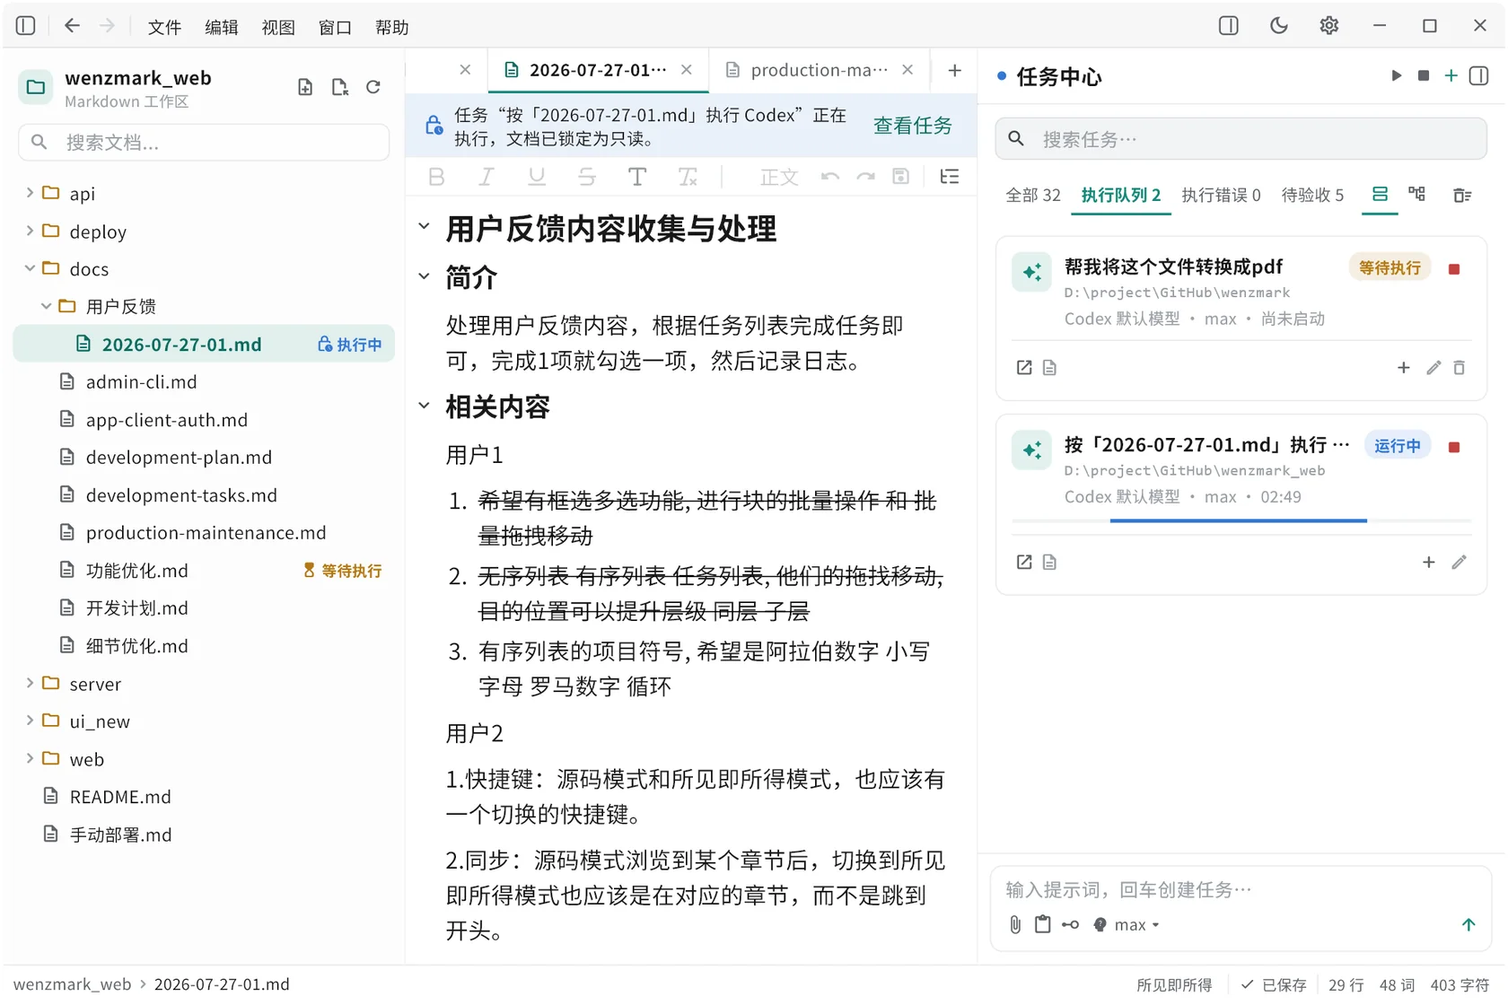Screen dimensions: 1508x1005
Task: Toggle the outline list icon in editor toolbar
Action: coord(950,177)
